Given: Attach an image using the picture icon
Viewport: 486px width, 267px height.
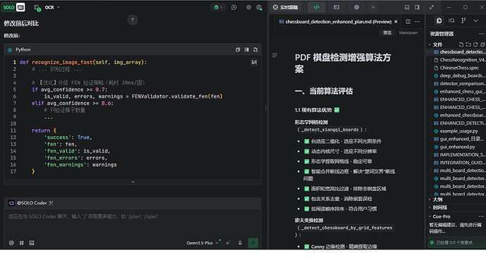Looking at the screenshot, I should coord(32,243).
